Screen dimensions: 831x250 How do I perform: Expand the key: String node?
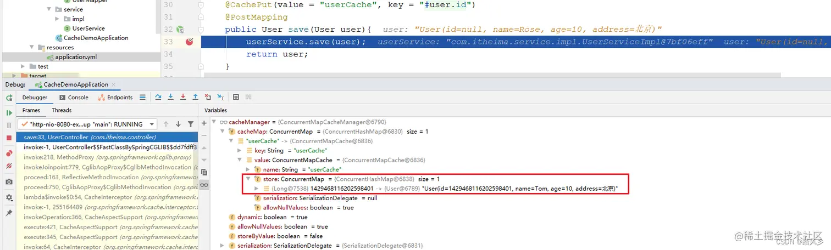(240, 150)
